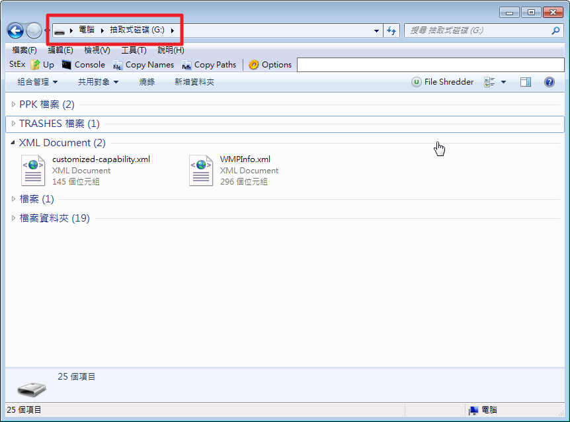Click the 新增資料夾 button
Viewport: 570px width, 422px height.
click(x=194, y=82)
